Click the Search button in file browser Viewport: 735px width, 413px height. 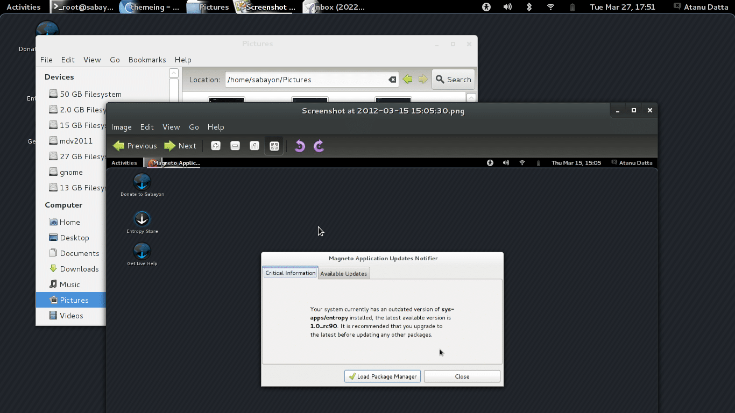(x=453, y=80)
